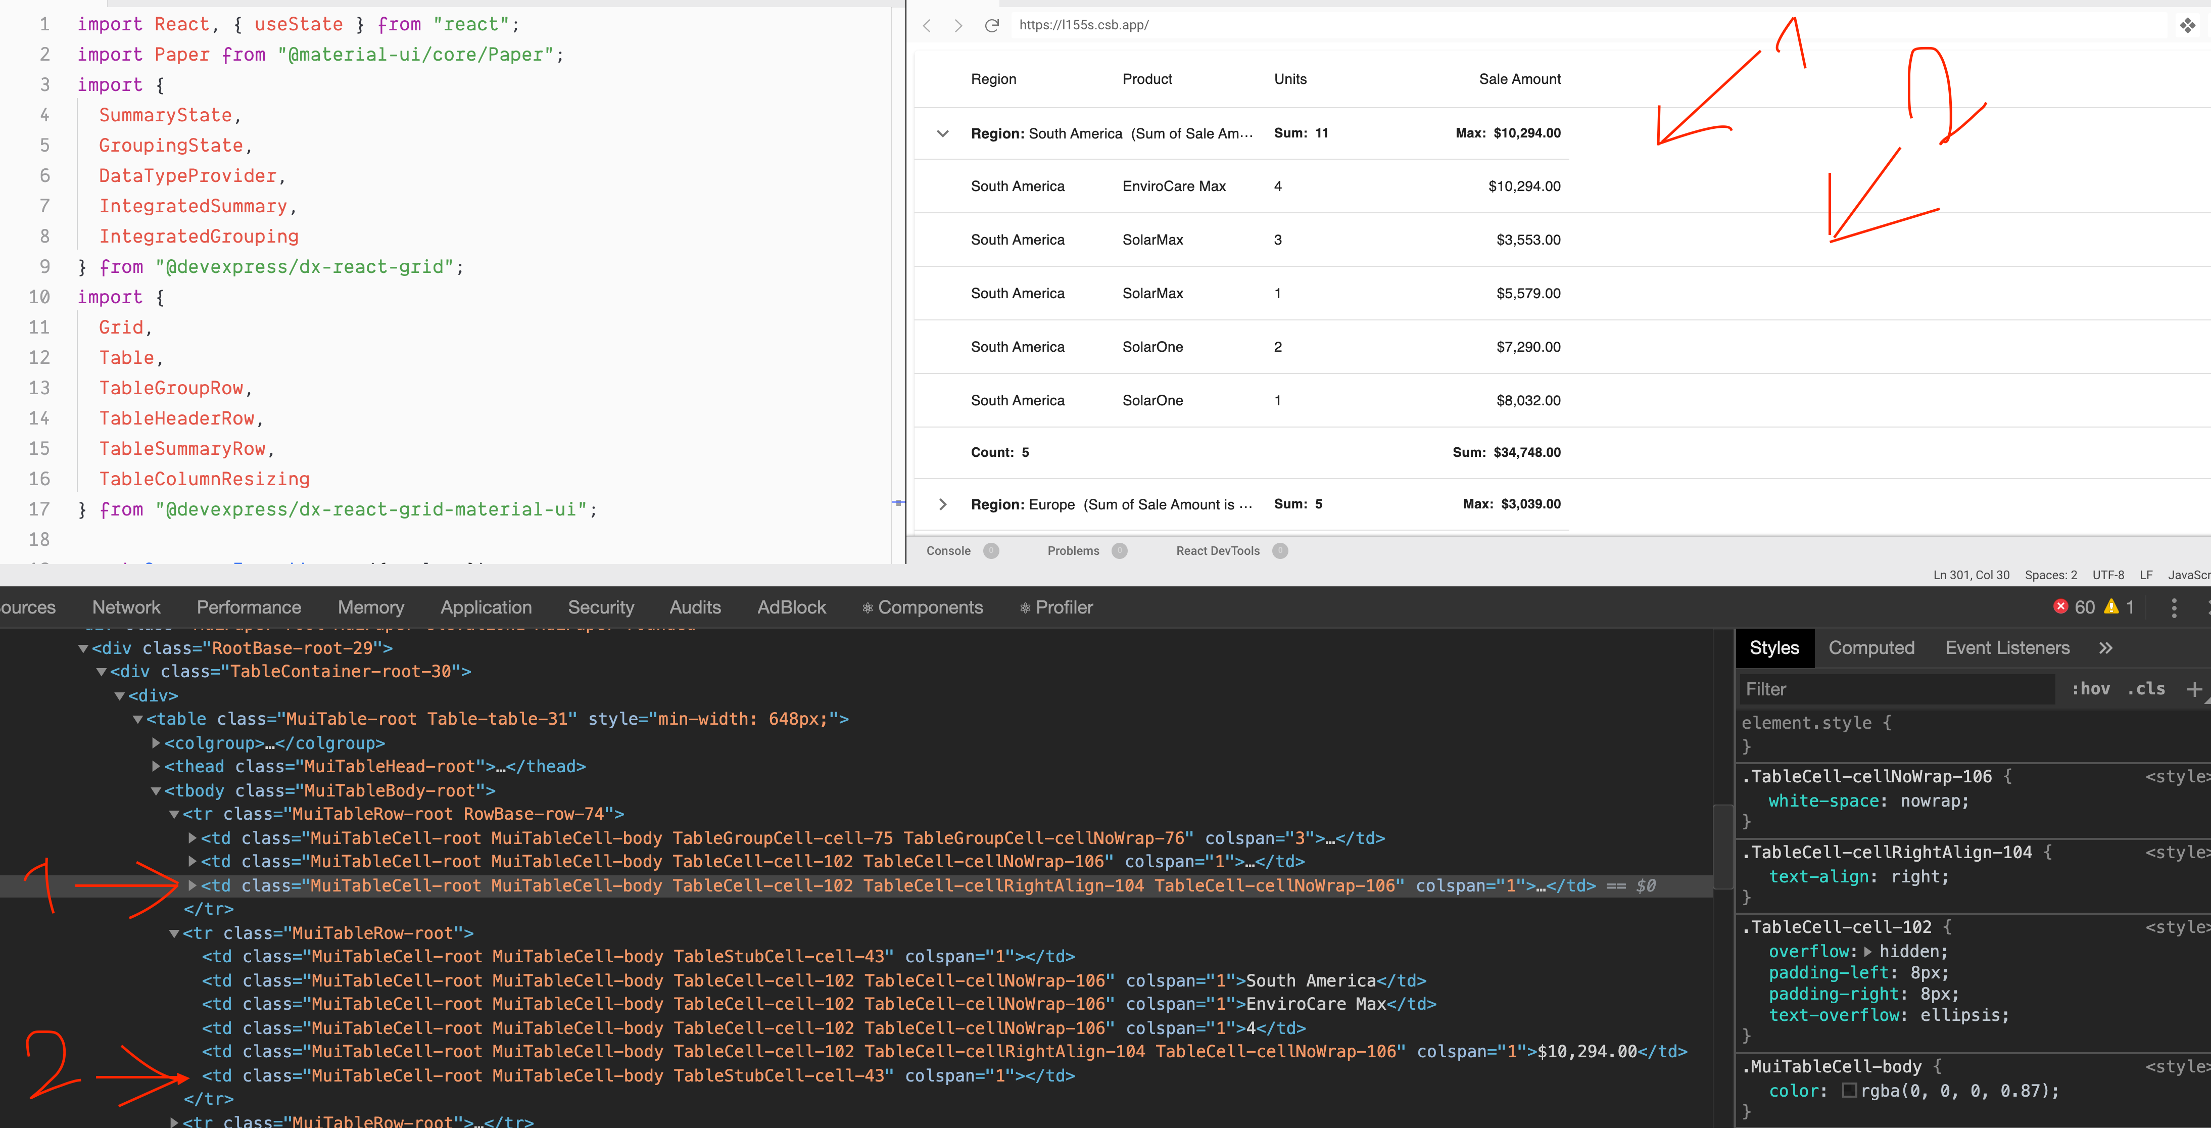
Task: Switch to the Computed tab in Styles pane
Action: (x=1871, y=647)
